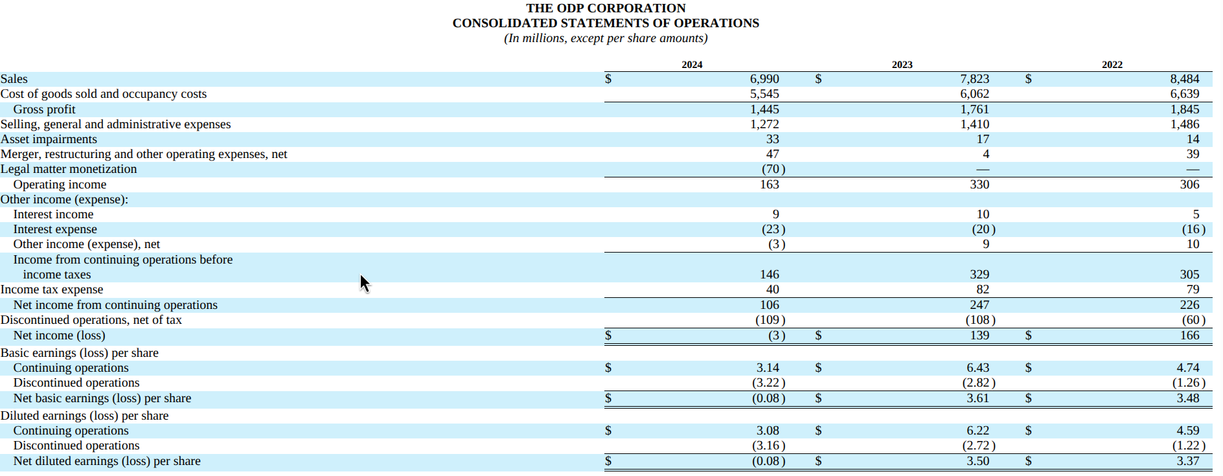
Task: Click cost of goods value 5,545
Action: (x=764, y=94)
